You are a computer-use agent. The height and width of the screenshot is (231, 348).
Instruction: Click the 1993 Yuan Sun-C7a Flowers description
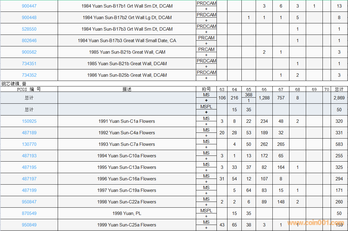coord(127,144)
